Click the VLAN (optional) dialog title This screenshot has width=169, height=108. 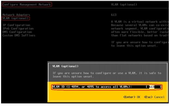click(x=65, y=66)
